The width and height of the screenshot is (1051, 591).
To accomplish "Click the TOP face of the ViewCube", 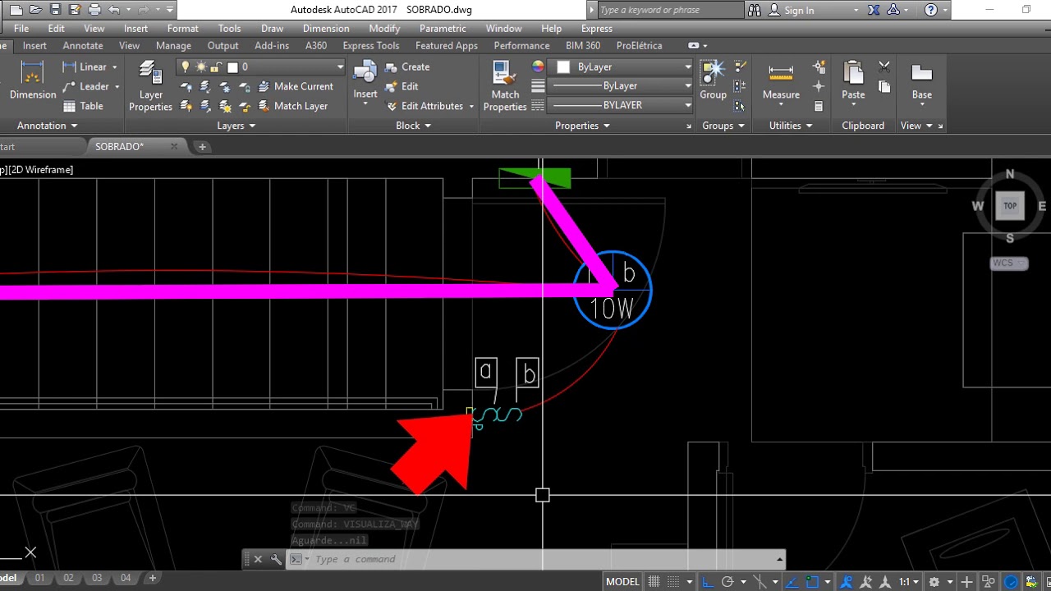I will click(x=1010, y=206).
